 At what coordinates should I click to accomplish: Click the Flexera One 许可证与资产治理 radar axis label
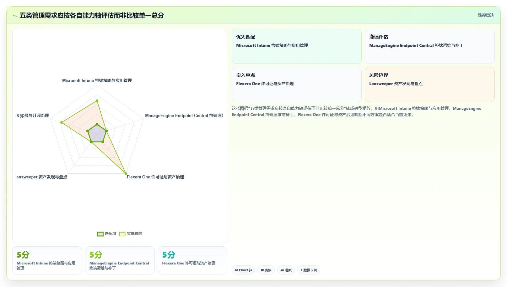click(x=155, y=177)
